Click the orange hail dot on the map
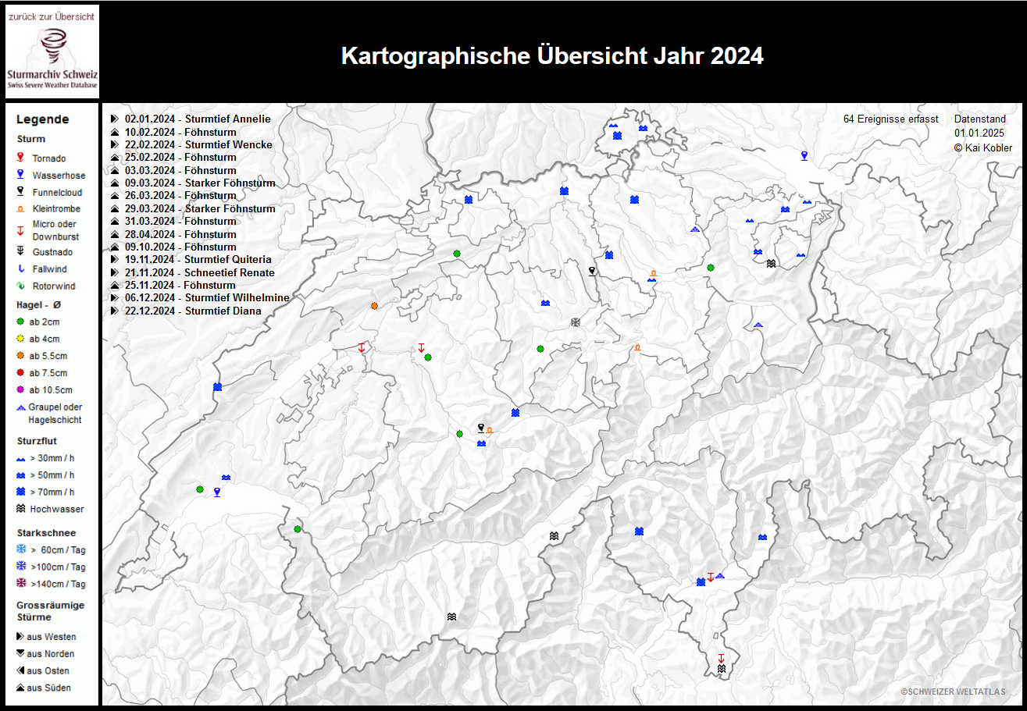The height and width of the screenshot is (711, 1027). pos(375,305)
